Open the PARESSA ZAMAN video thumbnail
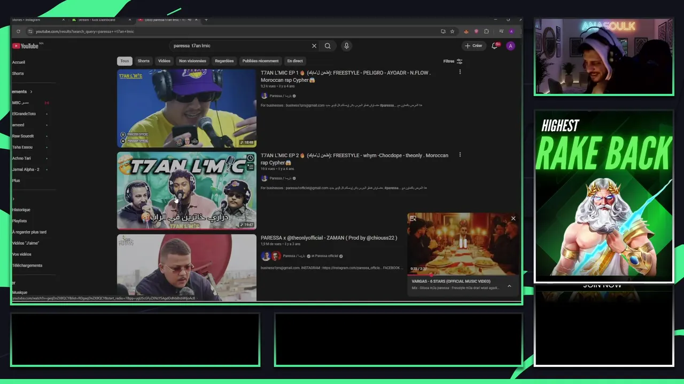Image resolution: width=684 pixels, height=384 pixels. (186, 268)
